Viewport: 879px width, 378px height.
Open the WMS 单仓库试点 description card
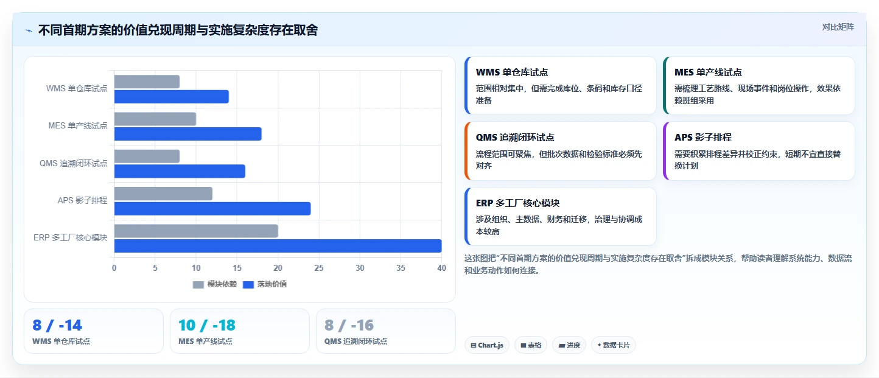560,86
